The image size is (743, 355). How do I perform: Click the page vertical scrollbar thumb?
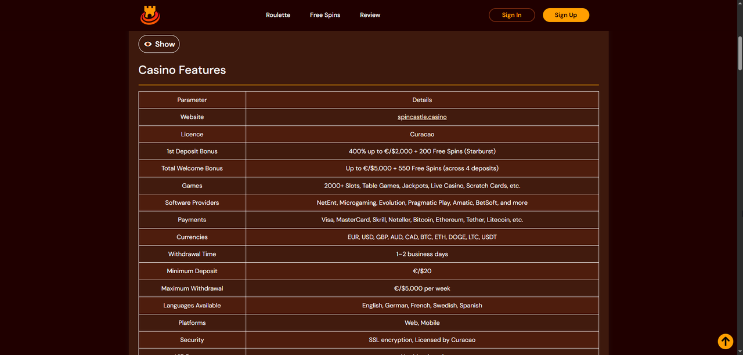(740, 53)
